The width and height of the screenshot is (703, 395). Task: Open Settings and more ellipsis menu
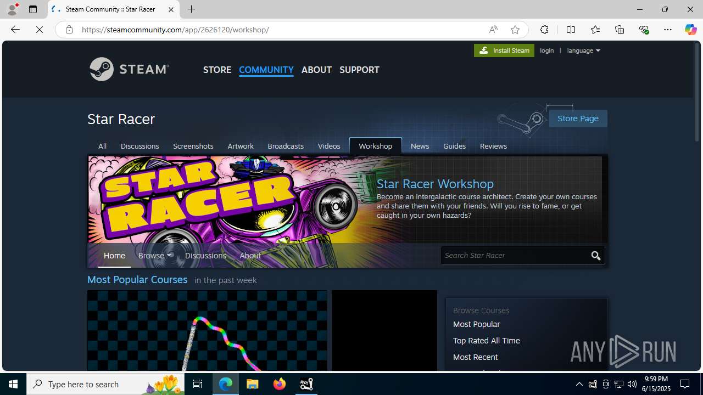pyautogui.click(x=668, y=30)
